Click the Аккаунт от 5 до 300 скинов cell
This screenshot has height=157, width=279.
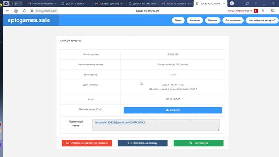pyautogui.click(x=173, y=65)
